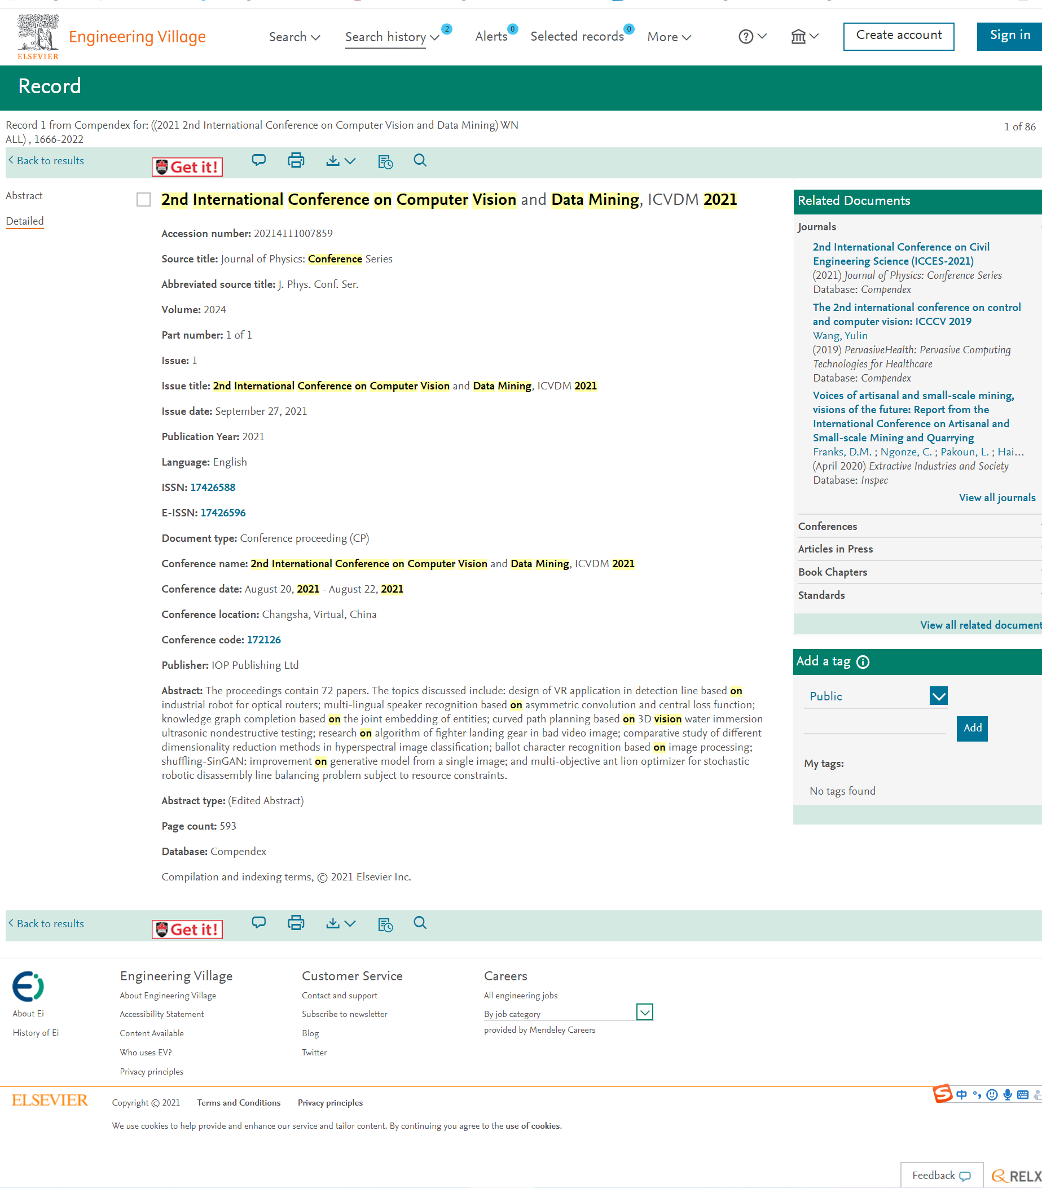
Task: Open the help question mark menu
Action: pos(753,37)
